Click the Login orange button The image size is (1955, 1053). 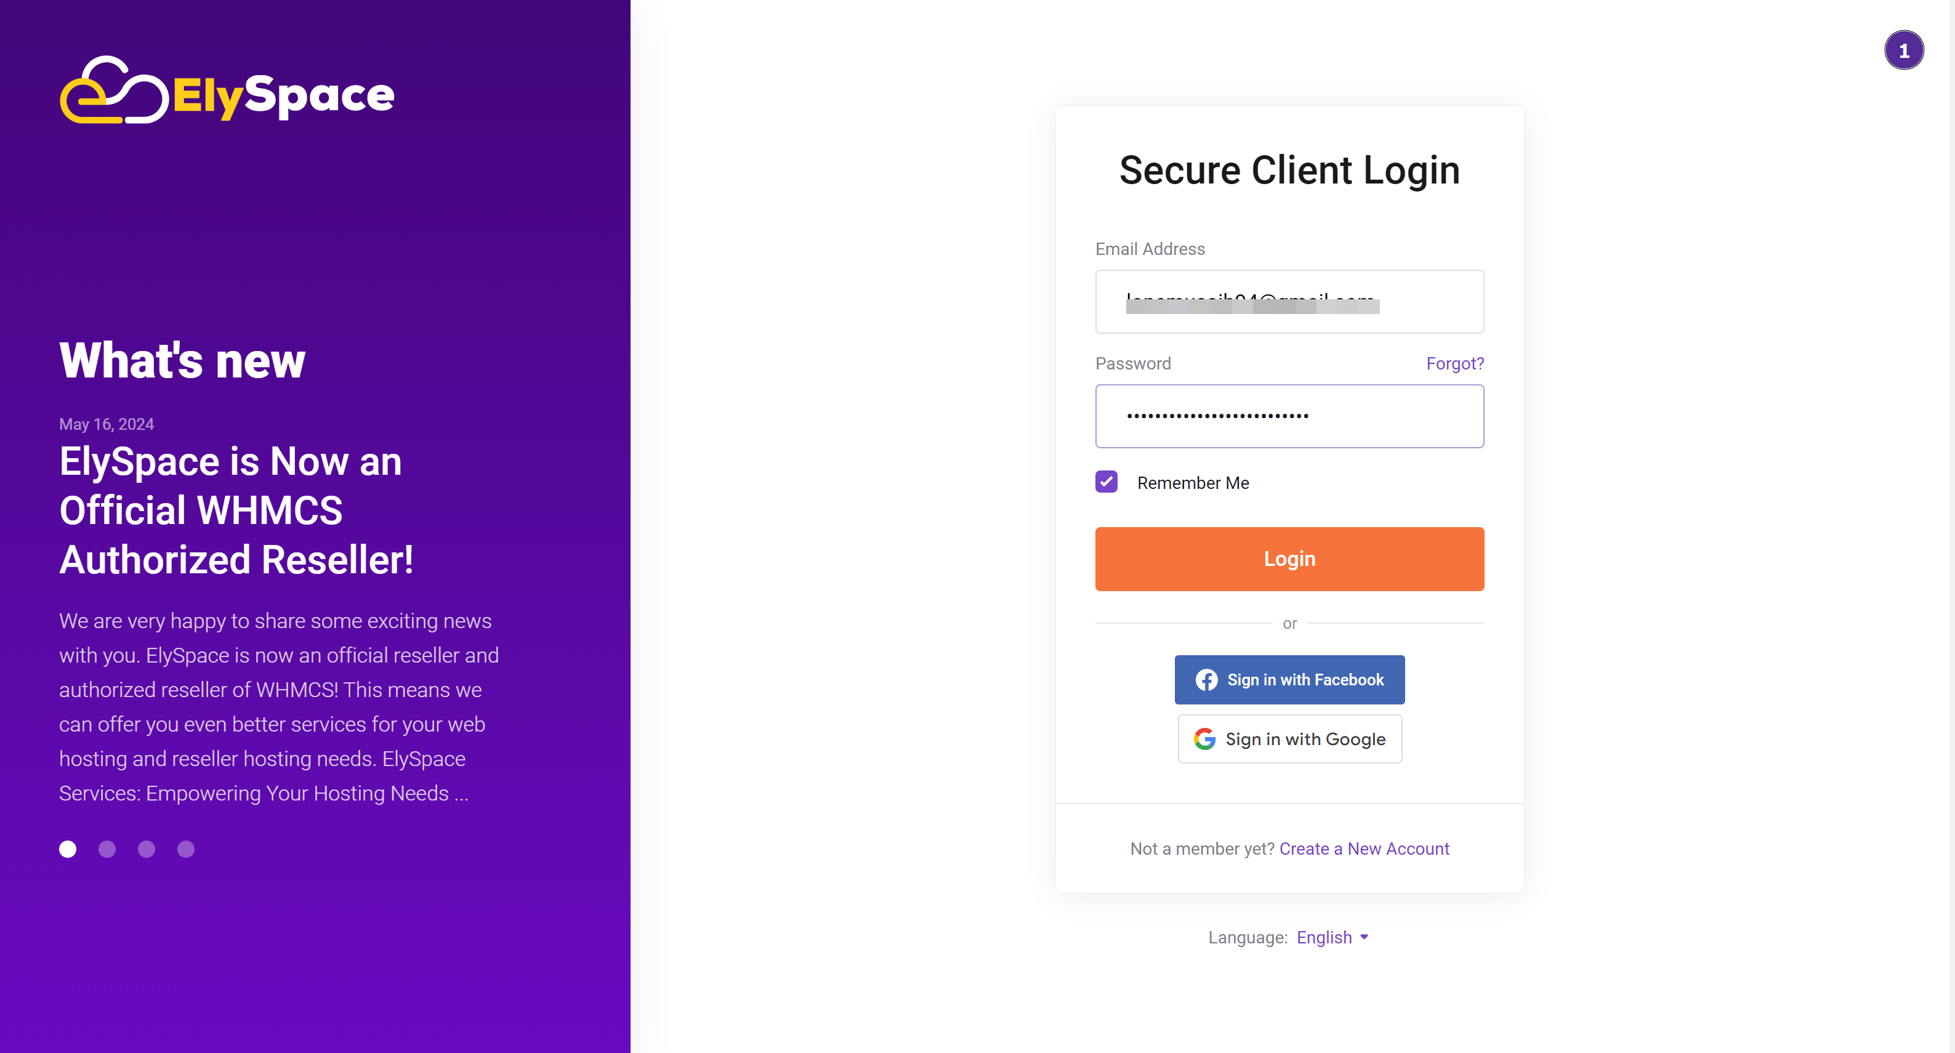(x=1290, y=559)
